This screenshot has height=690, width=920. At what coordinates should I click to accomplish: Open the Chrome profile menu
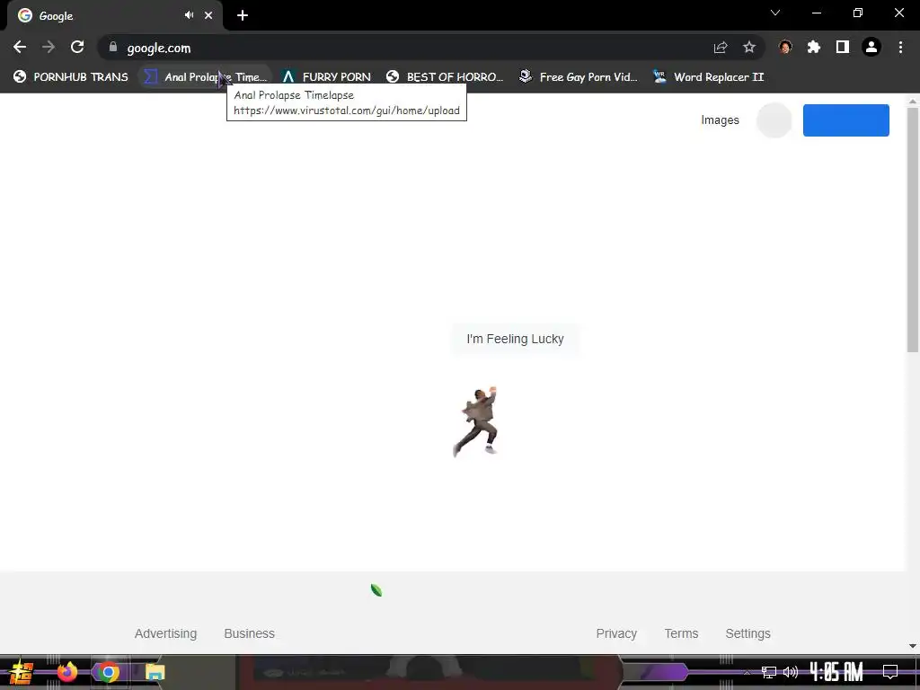click(x=871, y=47)
